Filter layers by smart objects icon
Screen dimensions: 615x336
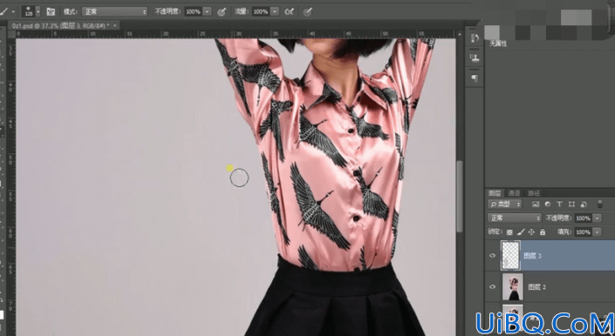point(584,205)
